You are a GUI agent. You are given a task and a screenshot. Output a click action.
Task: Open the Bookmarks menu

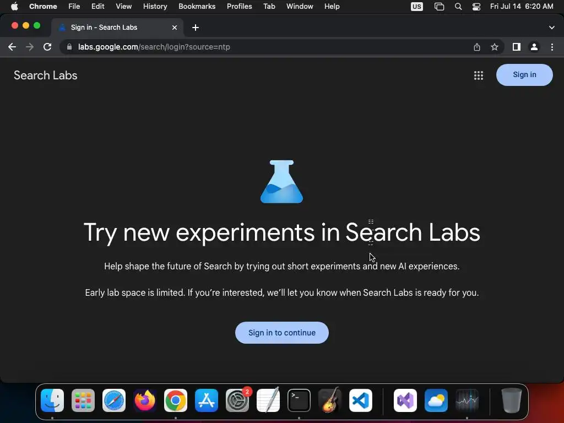tap(197, 6)
